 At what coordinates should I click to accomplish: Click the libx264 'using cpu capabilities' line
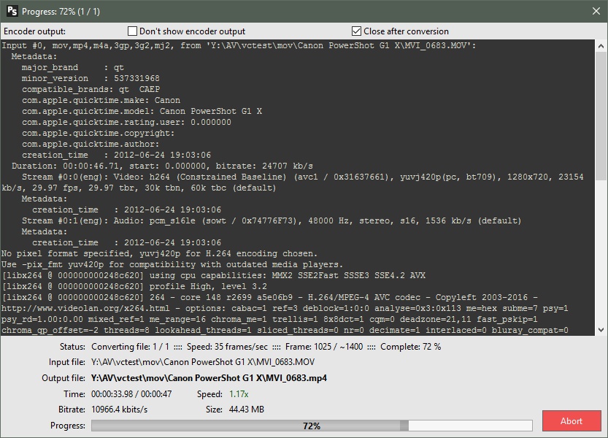click(213, 275)
